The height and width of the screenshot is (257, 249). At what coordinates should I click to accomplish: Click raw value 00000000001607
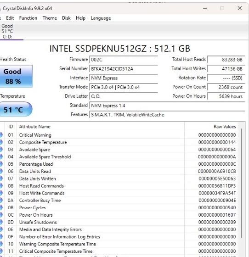click(x=217, y=215)
